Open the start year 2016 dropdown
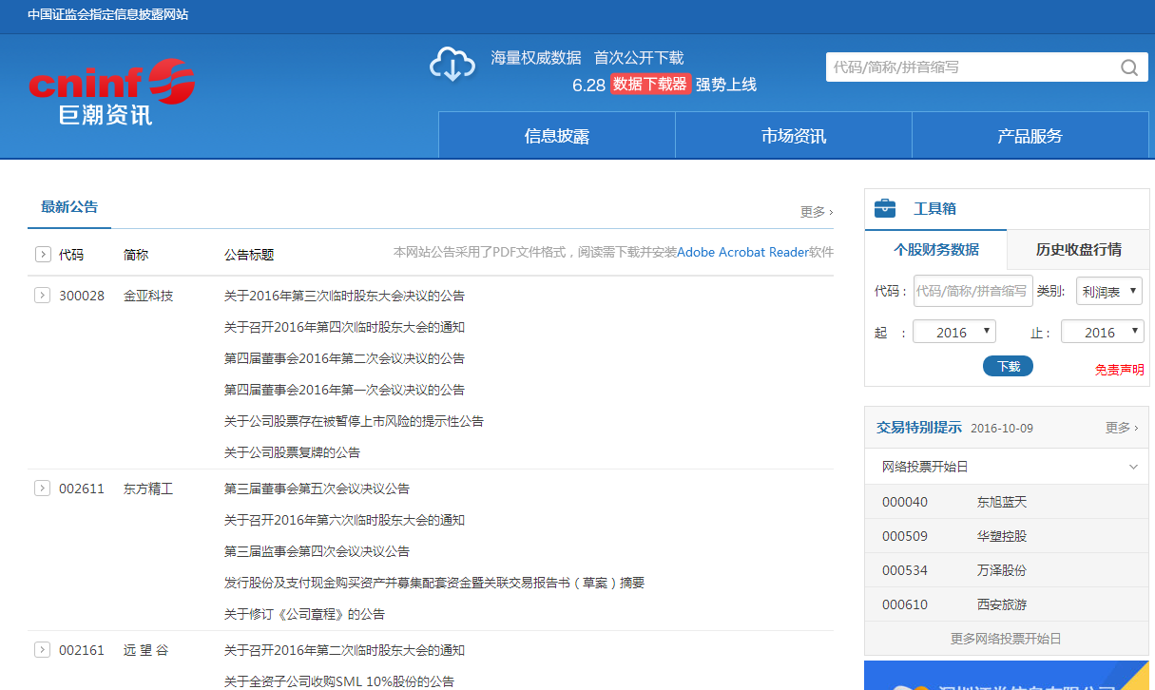This screenshot has width=1155, height=690. tap(953, 332)
